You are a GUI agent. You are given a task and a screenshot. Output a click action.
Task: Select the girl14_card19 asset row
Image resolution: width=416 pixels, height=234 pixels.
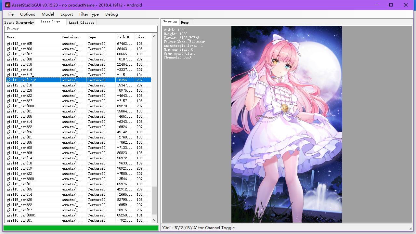[x=78, y=168]
